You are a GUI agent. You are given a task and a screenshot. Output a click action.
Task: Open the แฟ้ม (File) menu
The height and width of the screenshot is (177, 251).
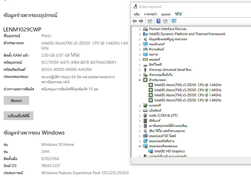point(137,14)
